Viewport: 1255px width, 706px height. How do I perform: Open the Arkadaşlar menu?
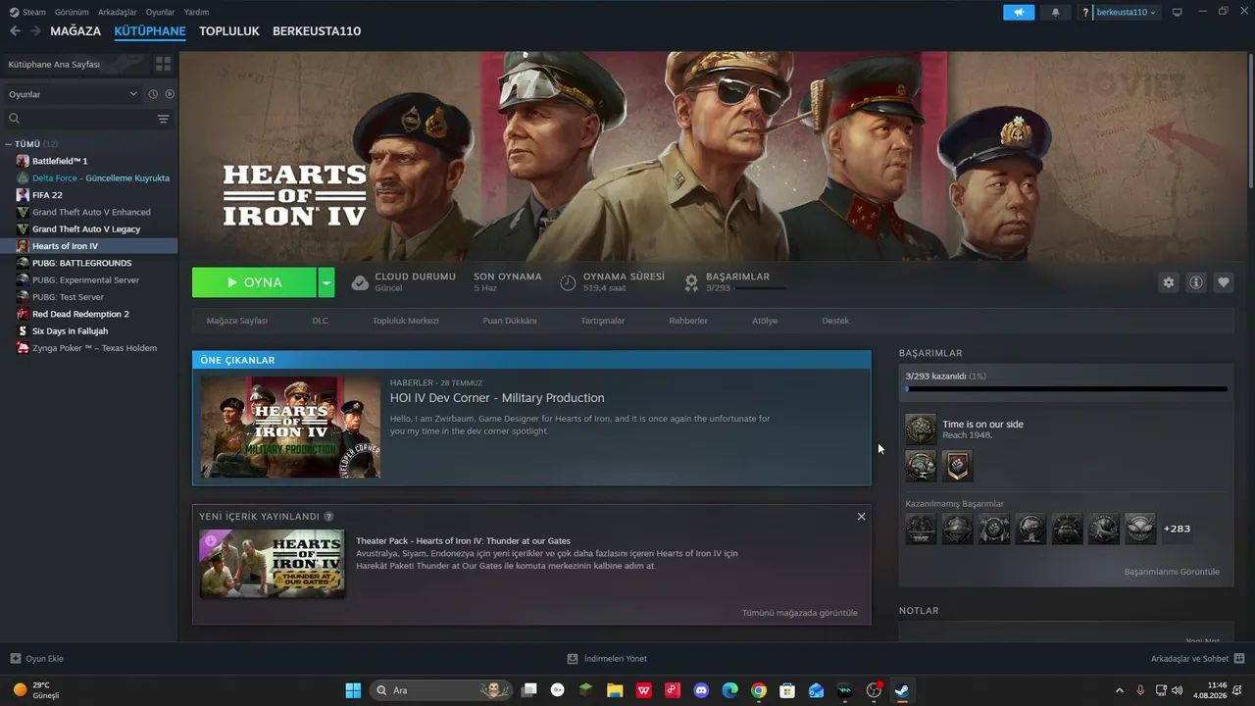118,13
